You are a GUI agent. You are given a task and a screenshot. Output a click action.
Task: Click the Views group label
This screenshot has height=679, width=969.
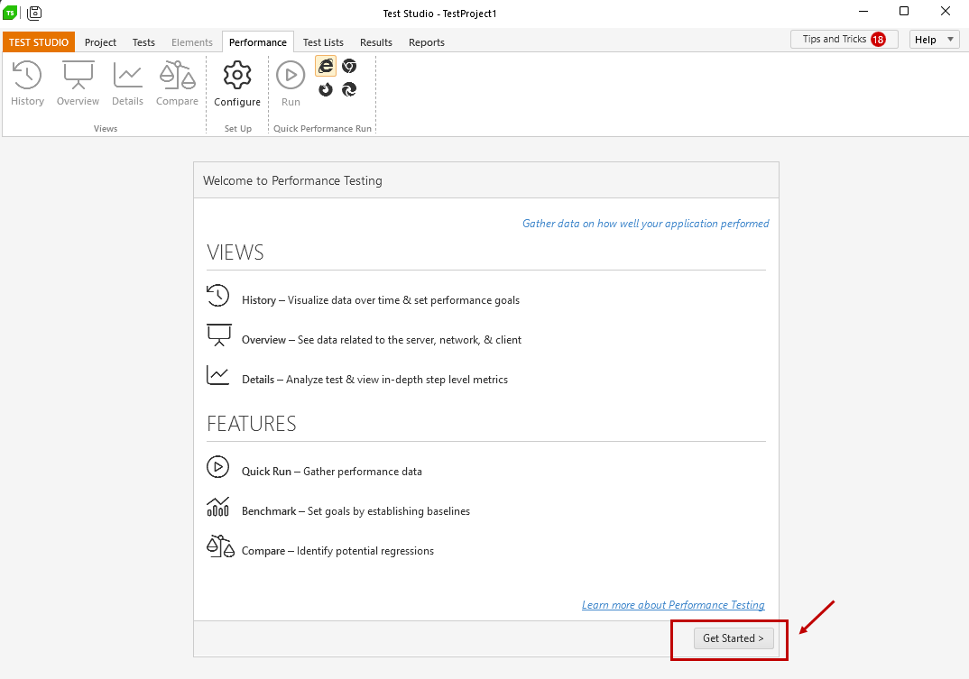click(105, 129)
